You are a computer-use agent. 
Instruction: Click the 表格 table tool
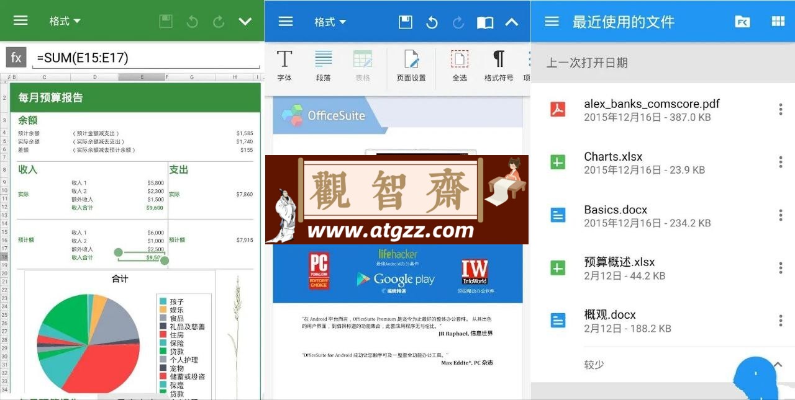[x=363, y=66]
